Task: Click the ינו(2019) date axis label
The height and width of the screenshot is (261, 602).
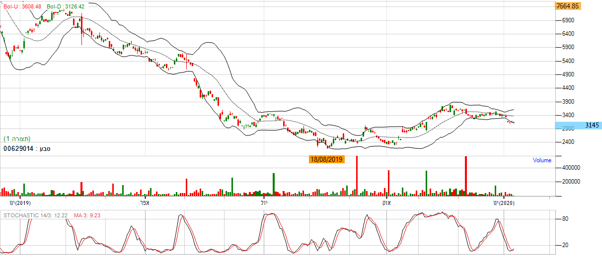Action: coord(20,203)
